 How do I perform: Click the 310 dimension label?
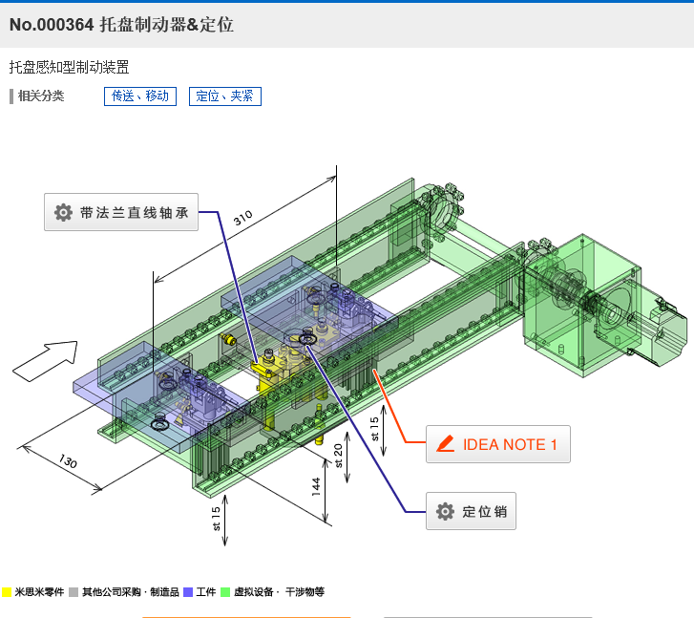coord(243,218)
